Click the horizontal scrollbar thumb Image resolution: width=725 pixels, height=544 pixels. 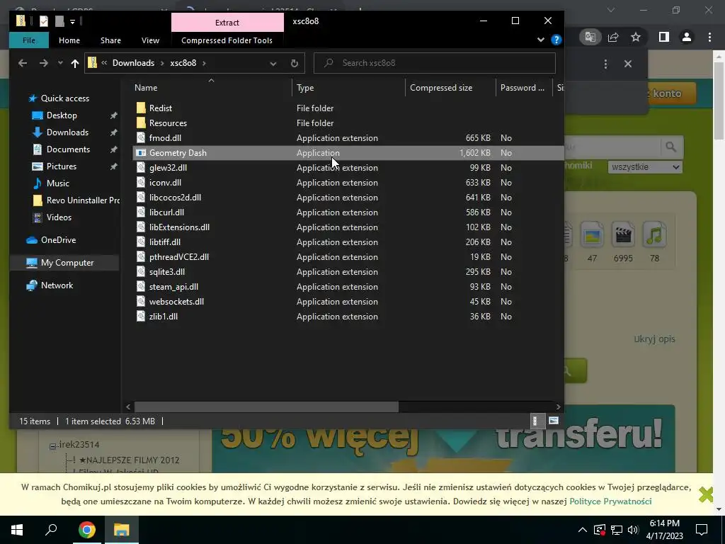[x=266, y=407]
